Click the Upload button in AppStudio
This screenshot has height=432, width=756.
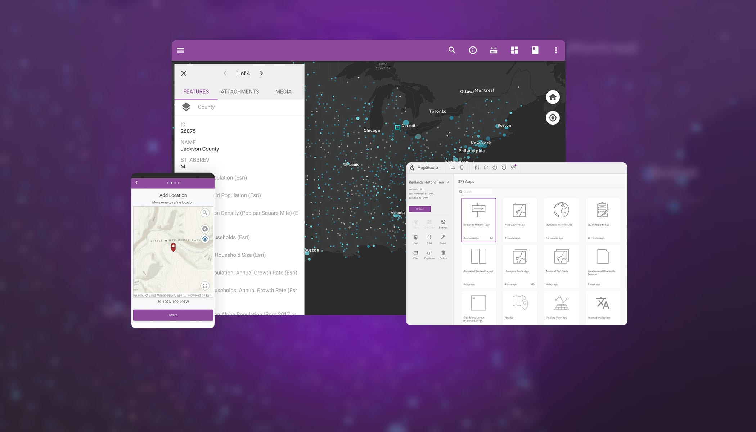(x=420, y=209)
